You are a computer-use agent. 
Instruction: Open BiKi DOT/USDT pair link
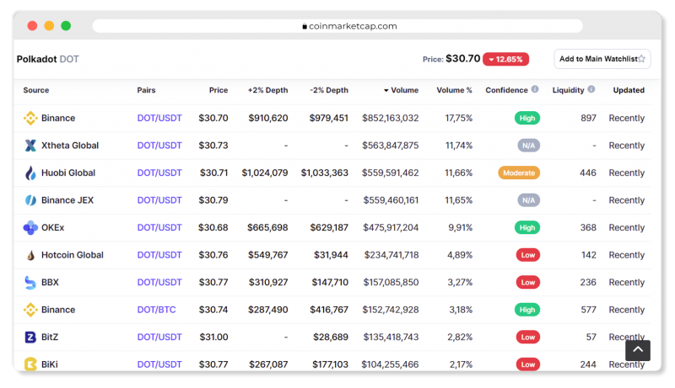[x=159, y=364]
